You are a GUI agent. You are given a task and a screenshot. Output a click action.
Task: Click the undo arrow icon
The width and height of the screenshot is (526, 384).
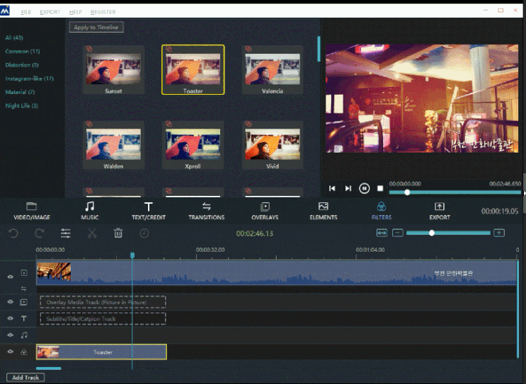tap(13, 233)
